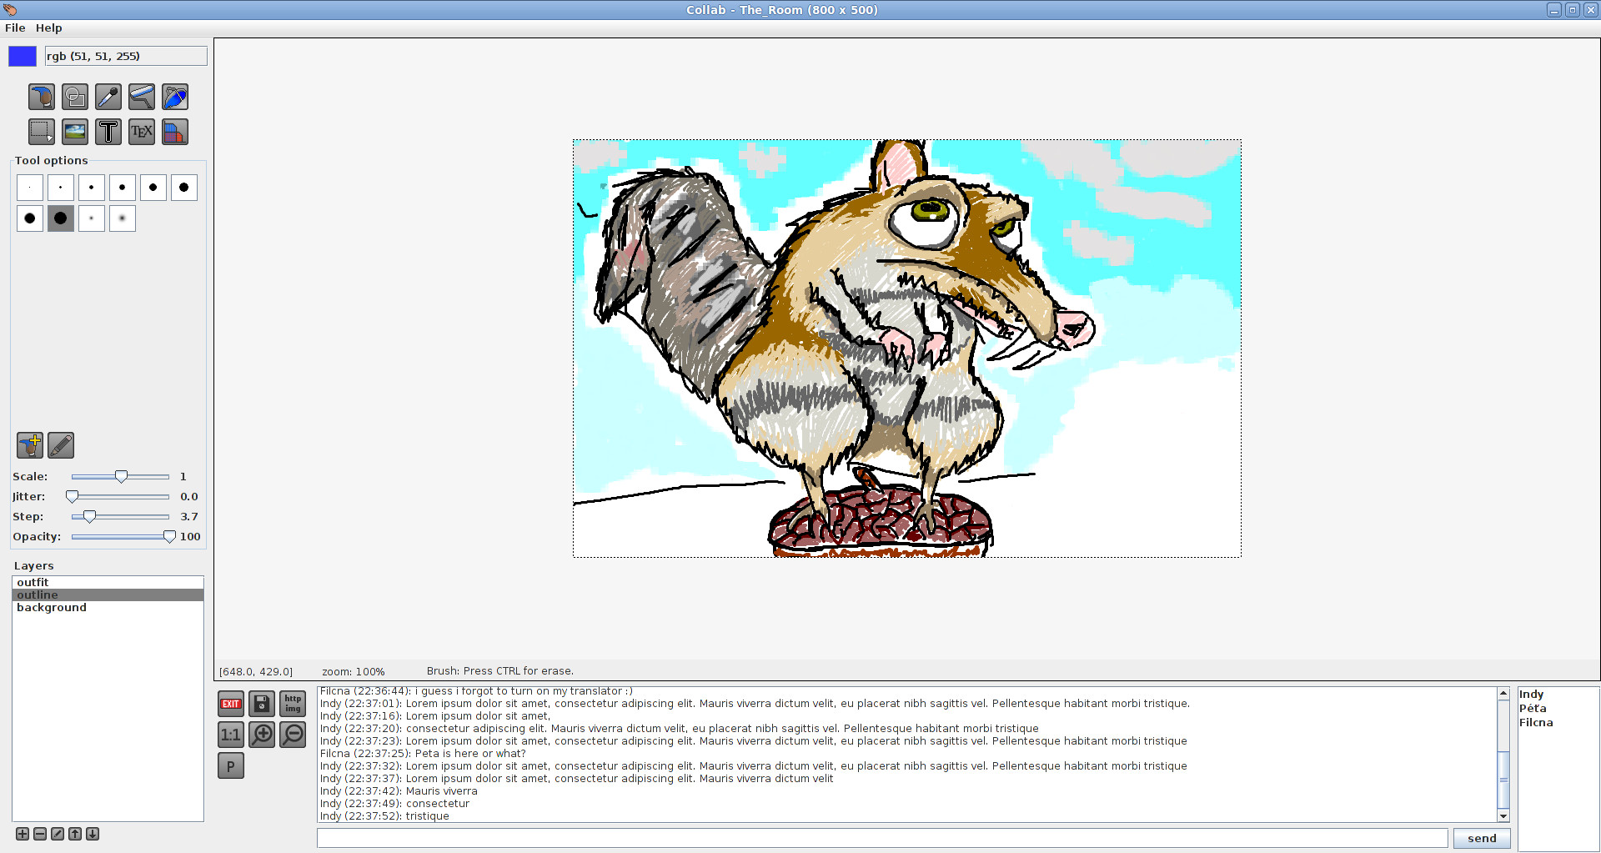Click the Opacity slider handle

click(x=169, y=536)
